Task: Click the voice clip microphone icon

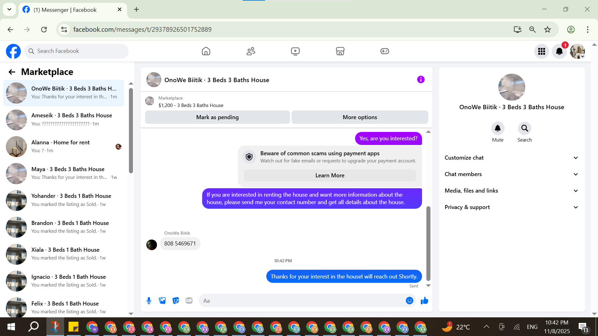Action: [x=149, y=301]
